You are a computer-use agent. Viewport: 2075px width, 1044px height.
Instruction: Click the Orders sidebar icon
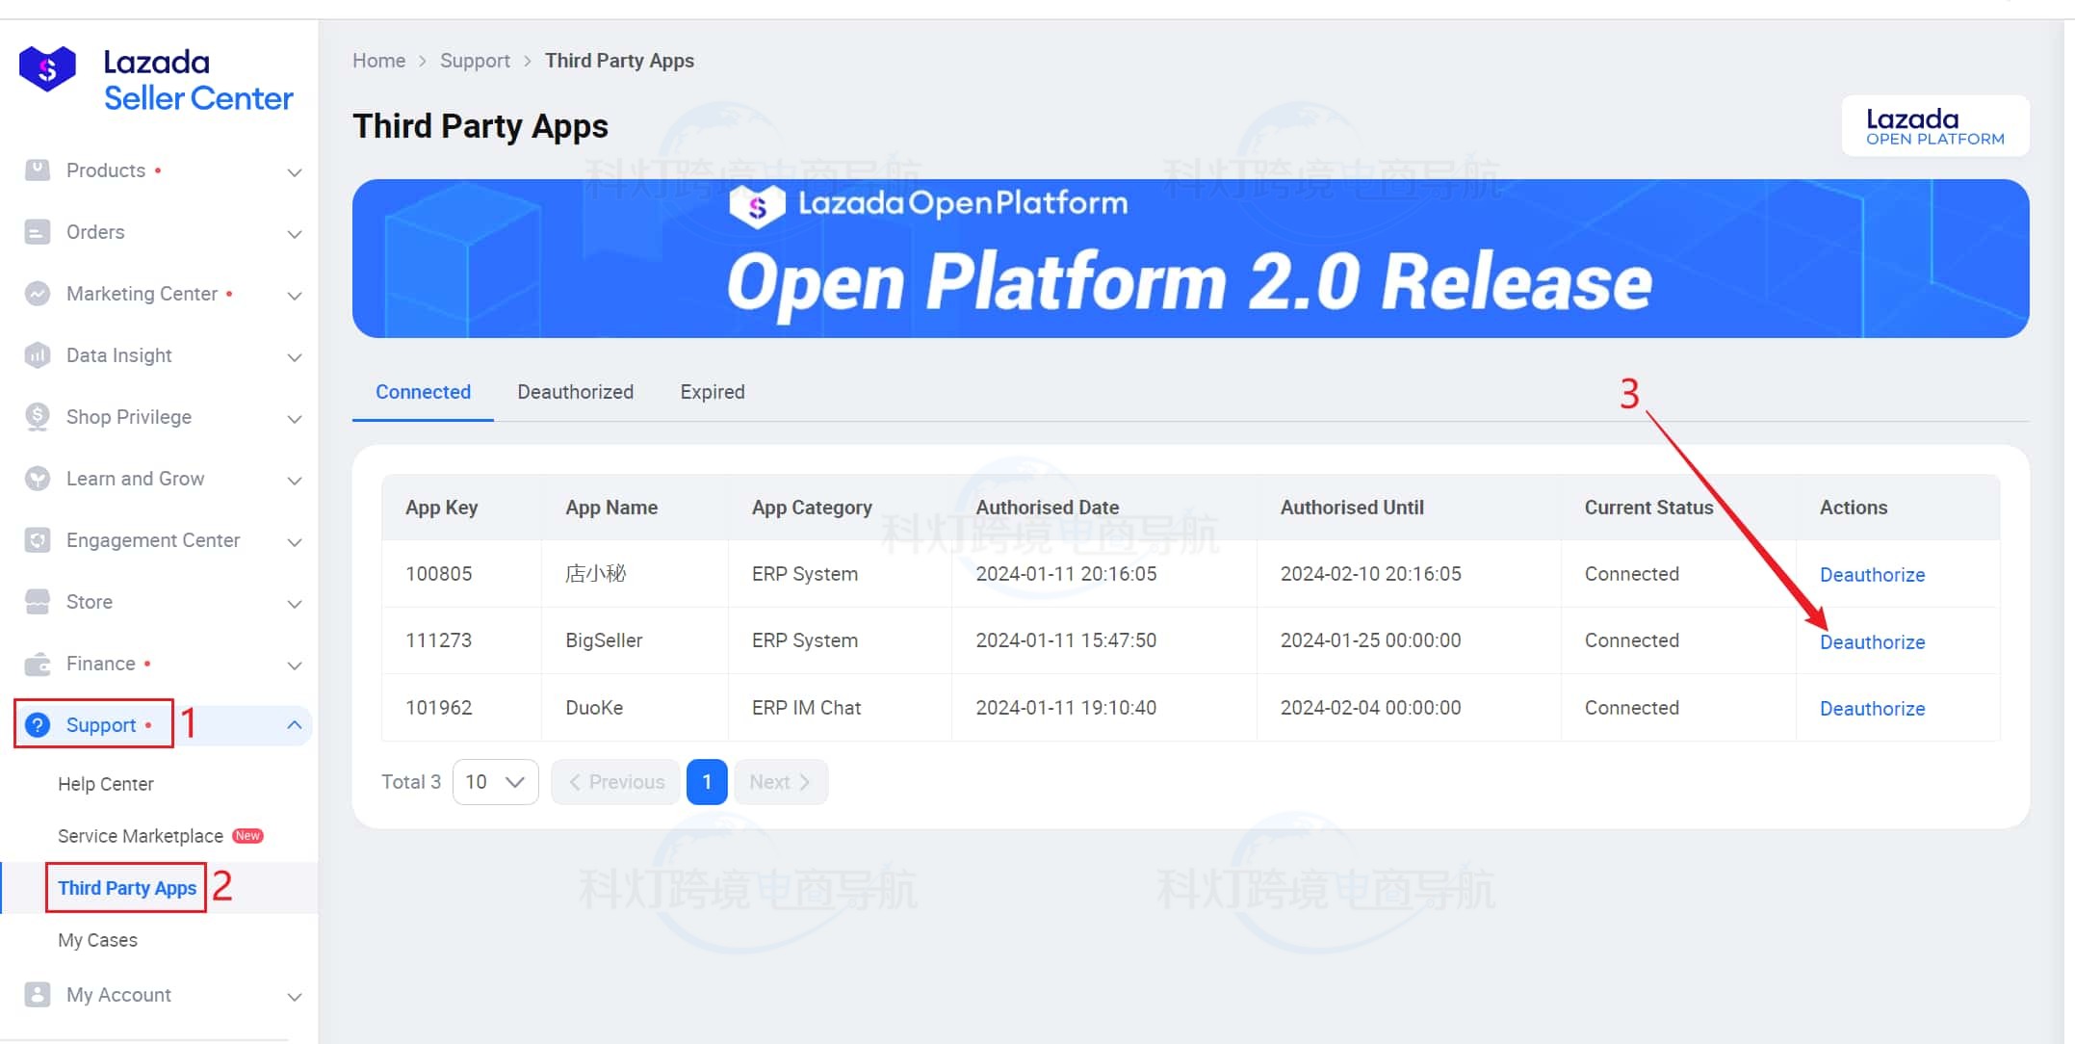[37, 232]
